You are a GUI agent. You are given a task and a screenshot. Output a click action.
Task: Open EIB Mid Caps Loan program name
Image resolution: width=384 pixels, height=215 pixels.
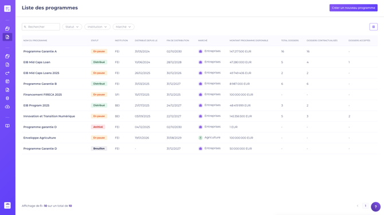[x=37, y=62]
